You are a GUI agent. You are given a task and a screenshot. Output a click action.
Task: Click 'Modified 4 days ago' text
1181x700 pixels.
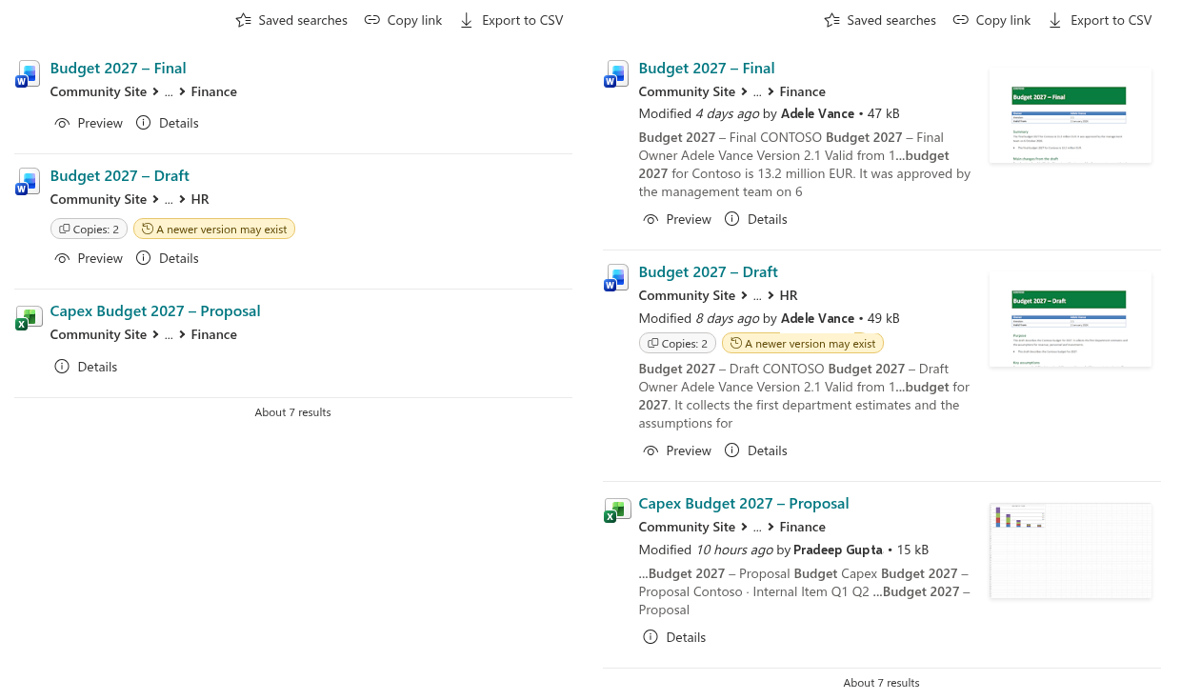coord(698,113)
